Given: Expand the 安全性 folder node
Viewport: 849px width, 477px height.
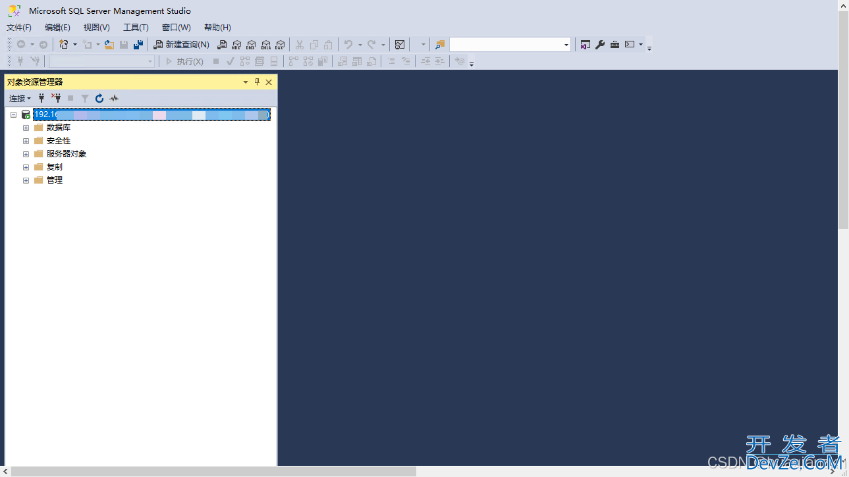Looking at the screenshot, I should click(26, 141).
